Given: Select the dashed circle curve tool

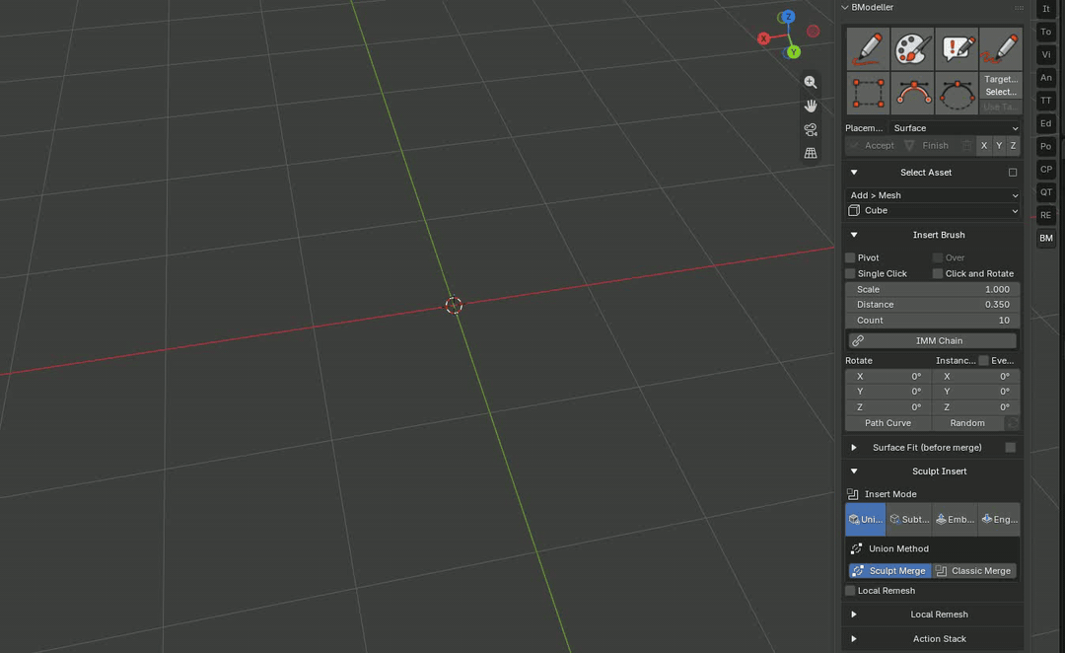Looking at the screenshot, I should 957,93.
